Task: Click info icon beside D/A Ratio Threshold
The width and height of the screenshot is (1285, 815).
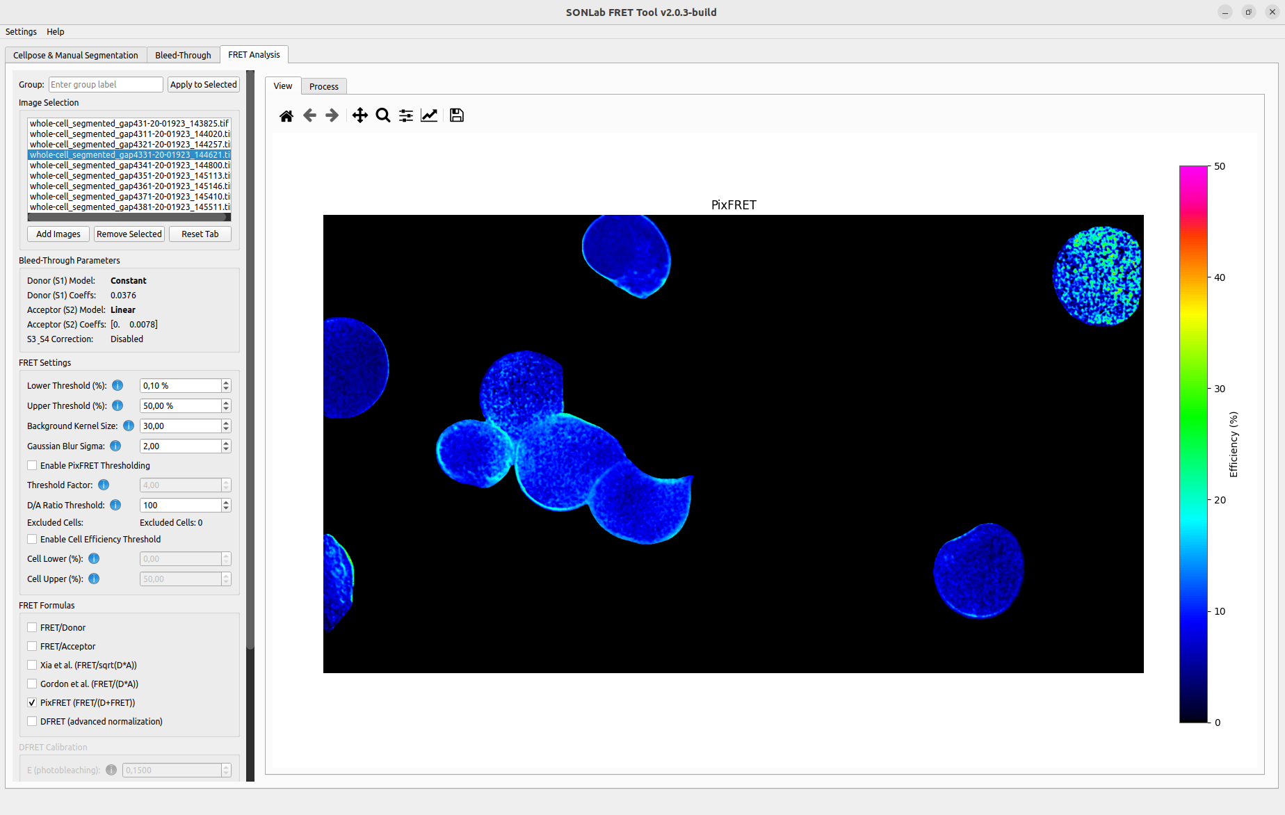Action: point(115,505)
